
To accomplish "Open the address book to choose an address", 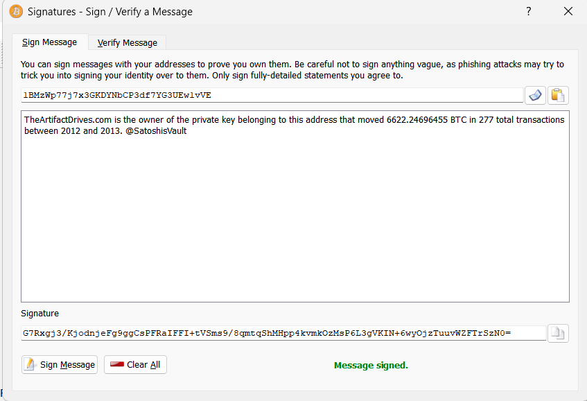I will click(x=535, y=95).
